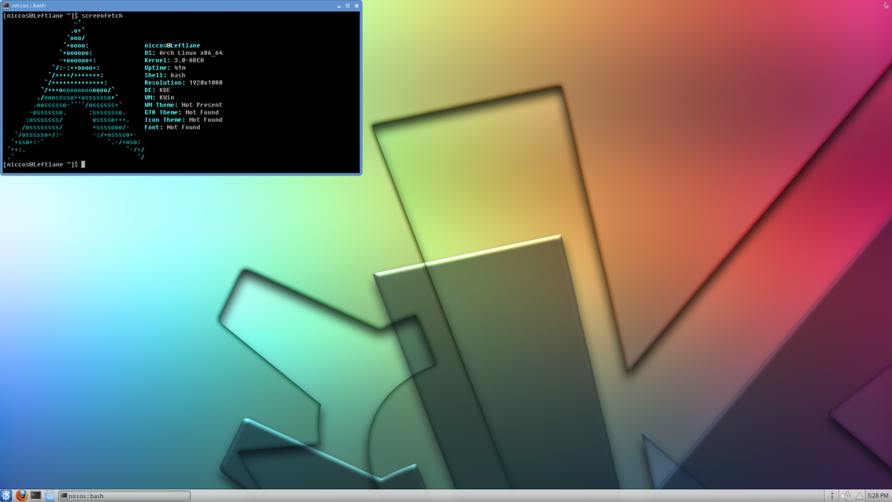Screen dimensions: 892x502
Task: Open the notifications info tray icon
Action: click(x=832, y=495)
